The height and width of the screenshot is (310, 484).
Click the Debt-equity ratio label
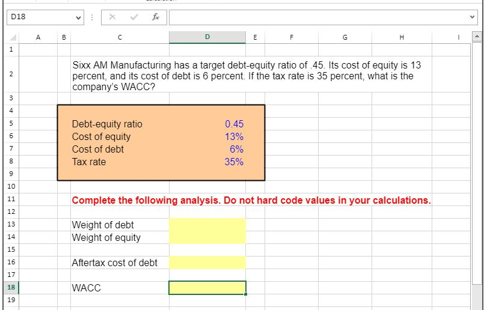[x=107, y=124]
